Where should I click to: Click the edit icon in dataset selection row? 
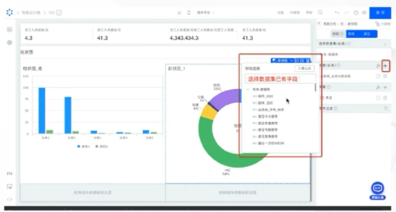click(x=385, y=44)
